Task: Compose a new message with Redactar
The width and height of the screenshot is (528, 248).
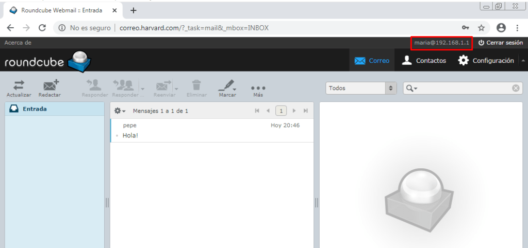Action: pos(50,85)
